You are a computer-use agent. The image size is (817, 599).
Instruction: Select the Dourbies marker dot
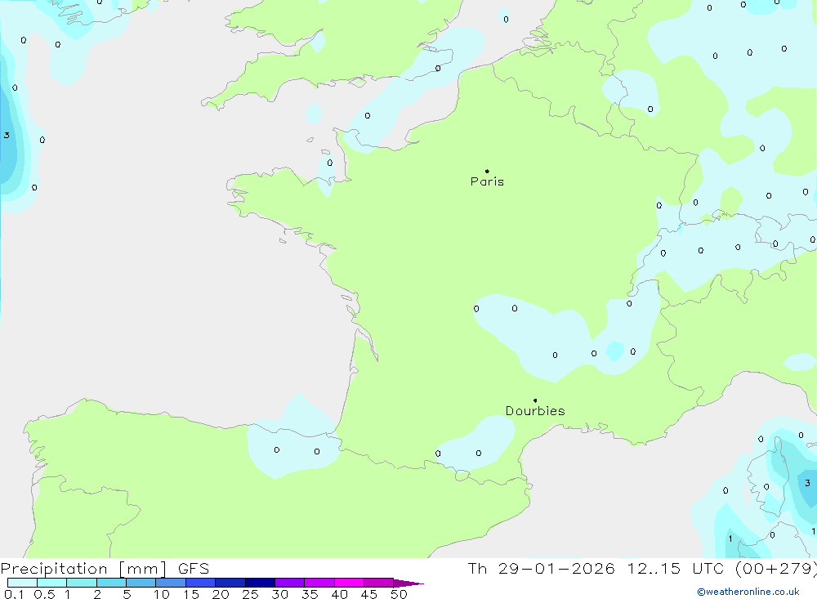click(535, 400)
